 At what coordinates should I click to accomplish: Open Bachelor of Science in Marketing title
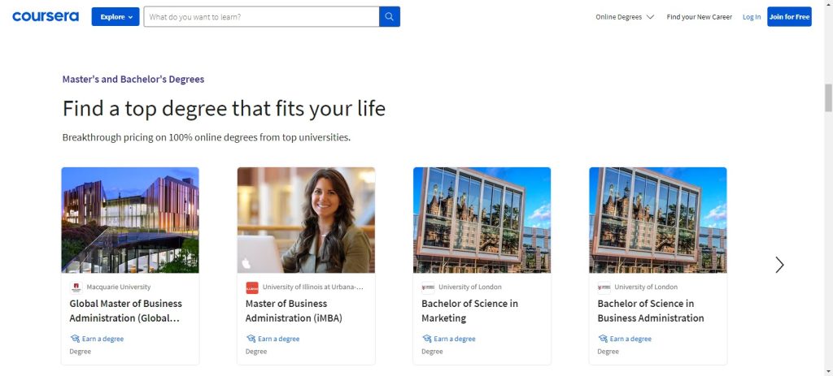[x=469, y=310]
